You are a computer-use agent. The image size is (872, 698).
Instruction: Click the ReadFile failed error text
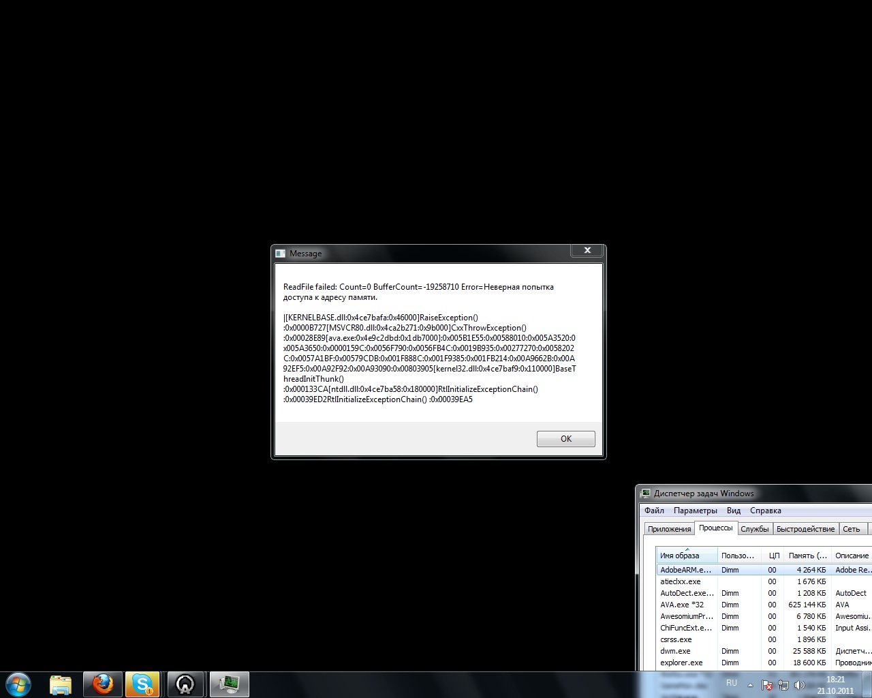[x=418, y=292]
